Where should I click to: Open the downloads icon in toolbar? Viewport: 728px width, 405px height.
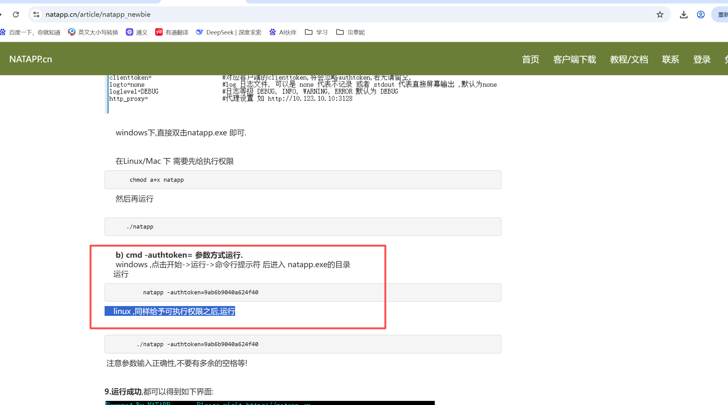(x=683, y=15)
